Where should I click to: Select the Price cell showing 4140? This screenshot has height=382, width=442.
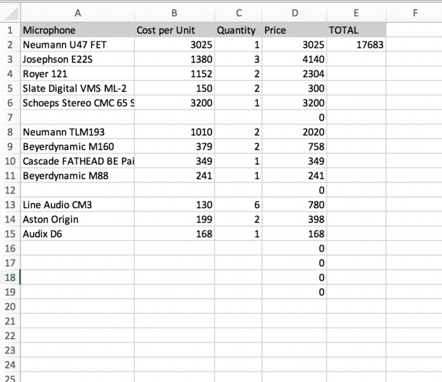pos(294,59)
